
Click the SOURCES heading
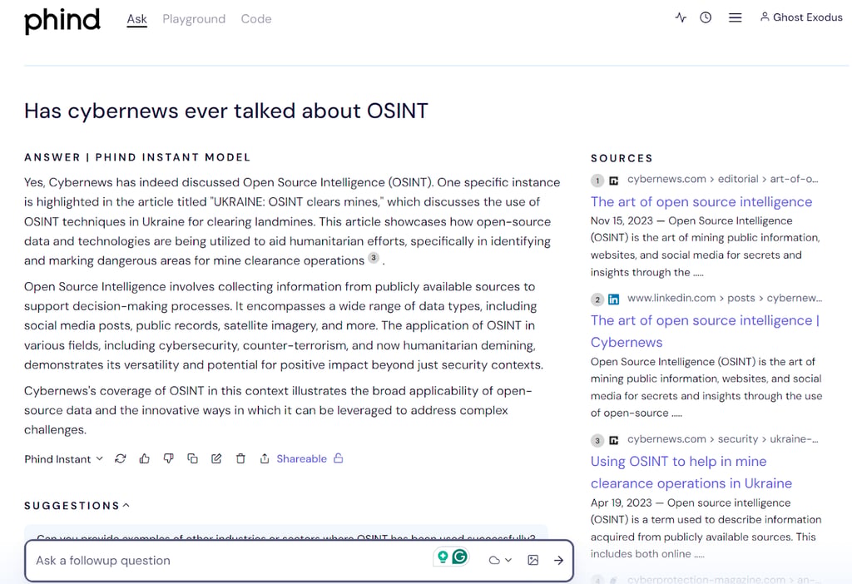pyautogui.click(x=622, y=158)
